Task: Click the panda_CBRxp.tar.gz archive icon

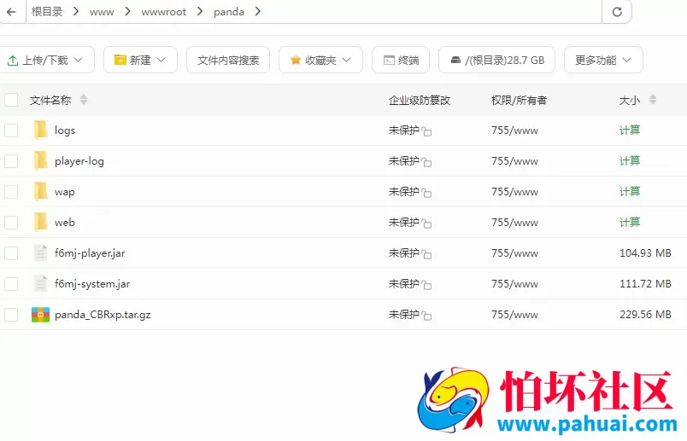Action: pyautogui.click(x=40, y=315)
